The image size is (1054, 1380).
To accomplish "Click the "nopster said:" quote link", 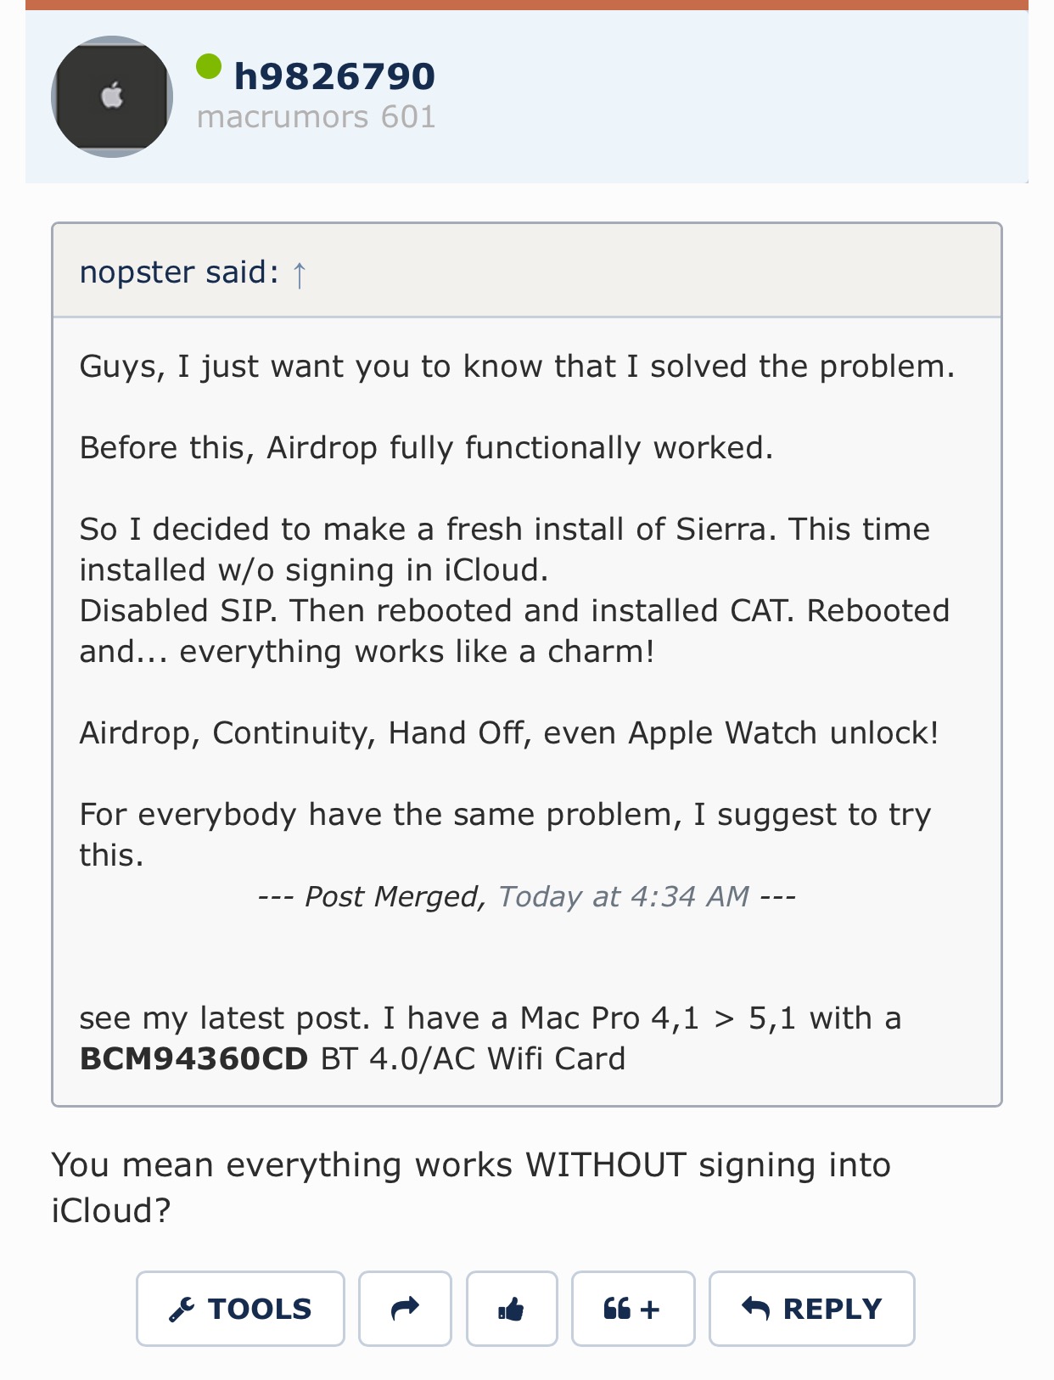I will (x=179, y=272).
